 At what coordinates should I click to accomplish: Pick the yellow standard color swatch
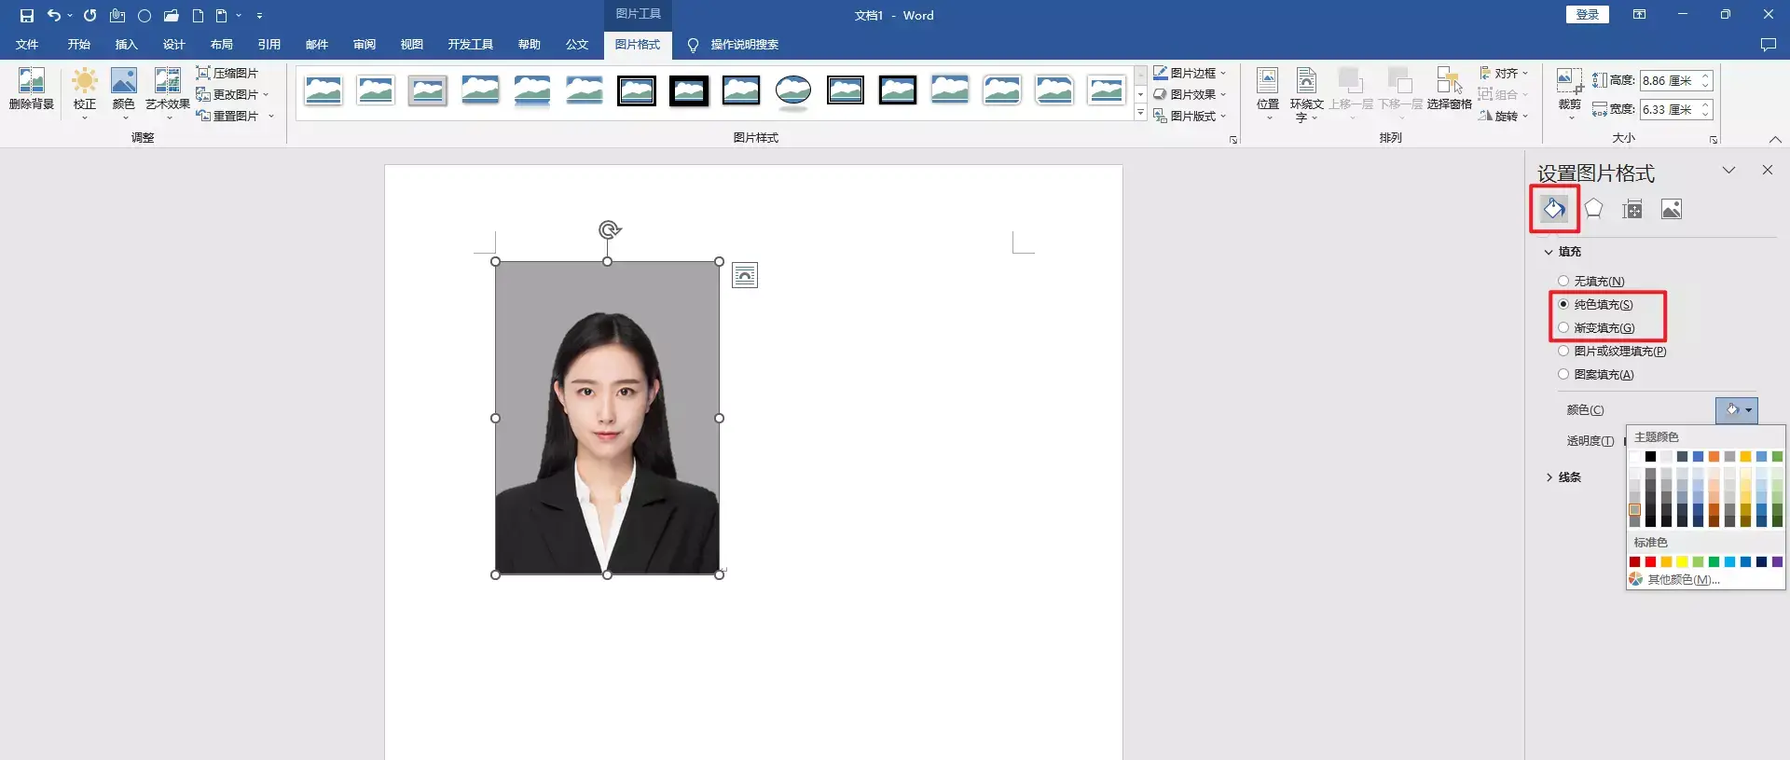tap(1682, 561)
